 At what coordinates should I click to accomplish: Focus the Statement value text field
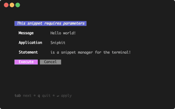click(90, 52)
